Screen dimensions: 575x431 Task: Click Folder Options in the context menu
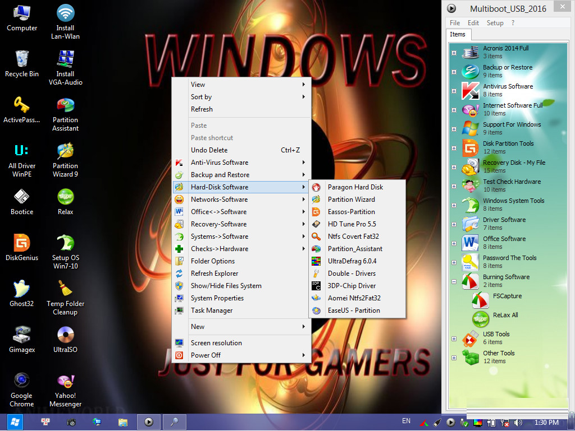tap(241, 261)
